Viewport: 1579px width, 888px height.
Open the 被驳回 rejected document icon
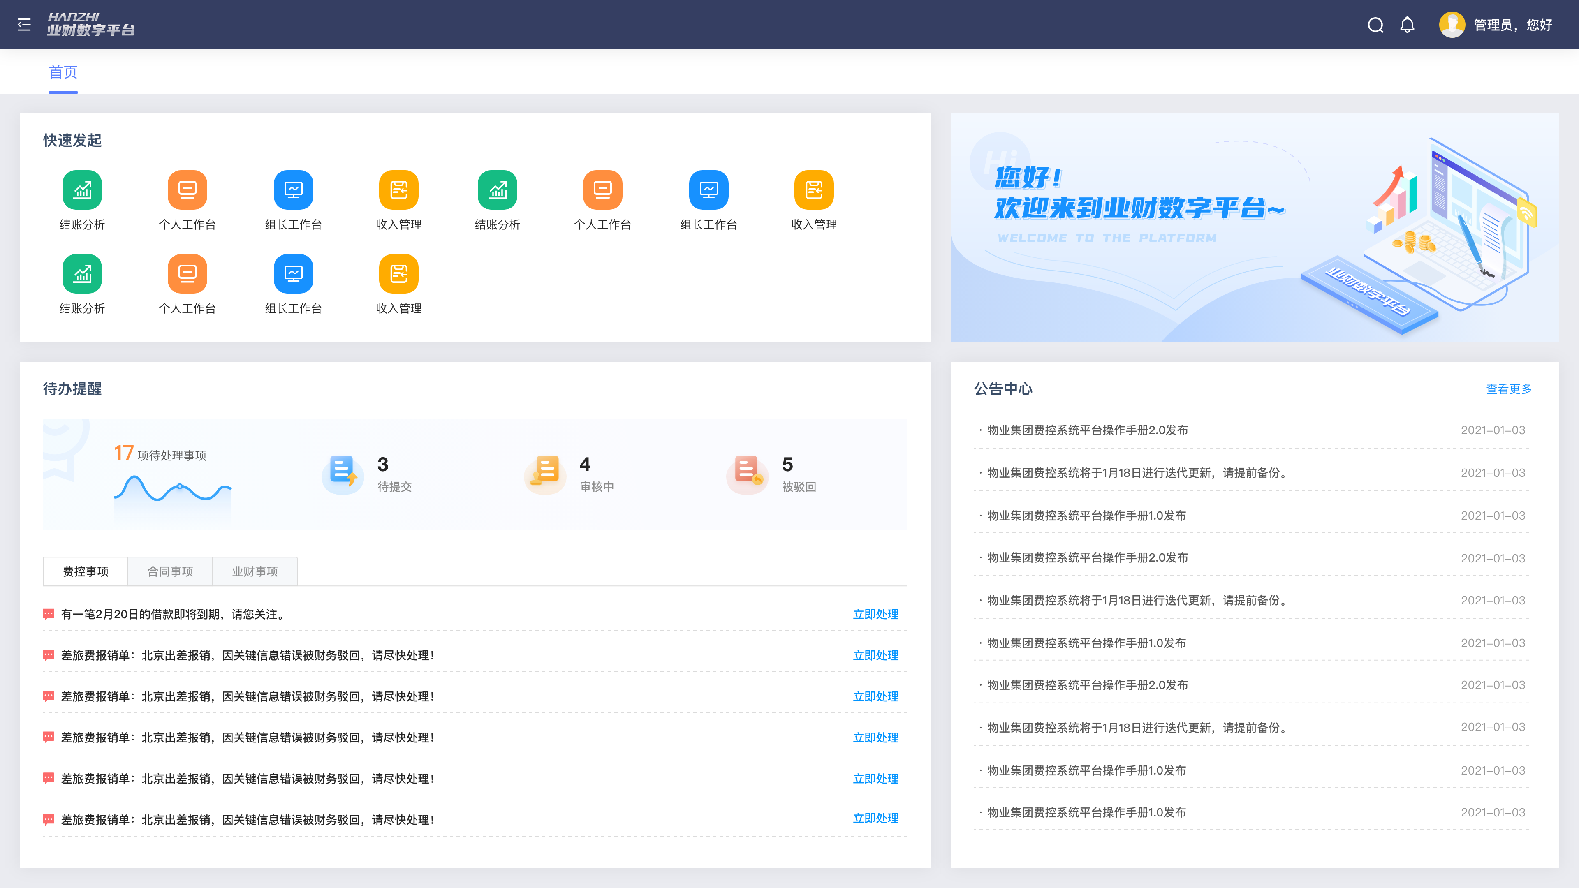[x=748, y=472]
